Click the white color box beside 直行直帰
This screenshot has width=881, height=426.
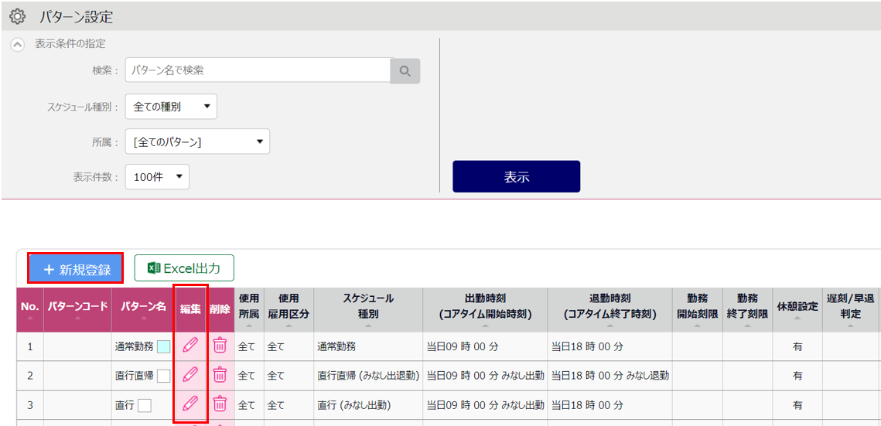[x=163, y=376]
